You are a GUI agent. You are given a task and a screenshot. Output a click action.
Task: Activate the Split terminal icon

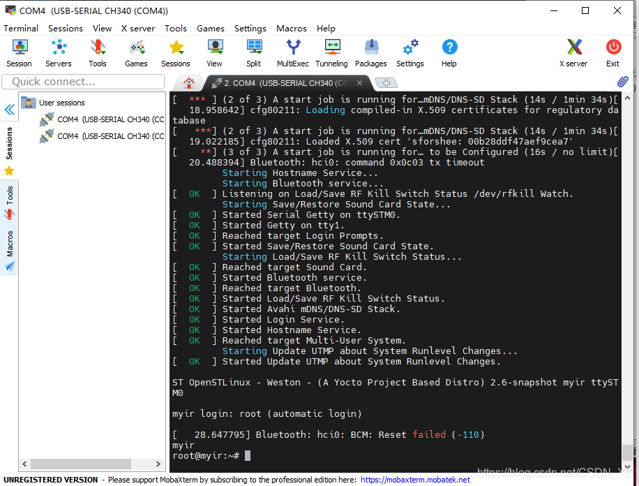point(253,53)
